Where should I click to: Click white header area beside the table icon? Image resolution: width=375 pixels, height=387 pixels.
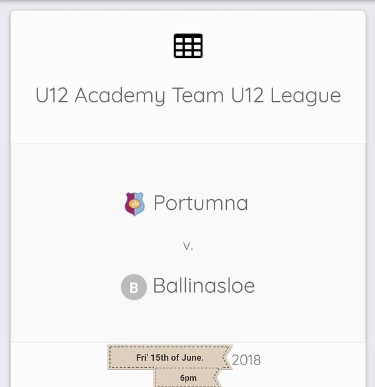[x=281, y=46]
